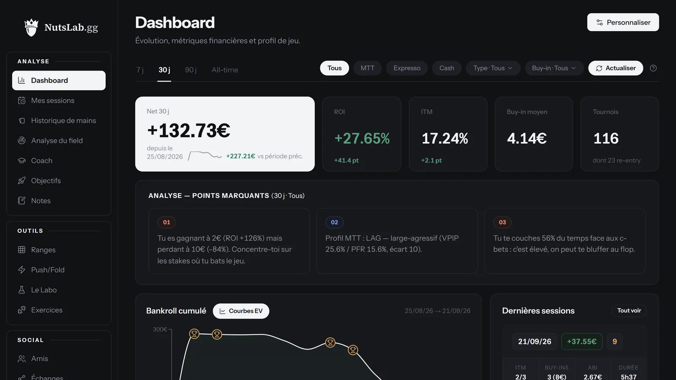The height and width of the screenshot is (380, 676).
Task: Click the Personnaliser button
Action: pos(623,22)
